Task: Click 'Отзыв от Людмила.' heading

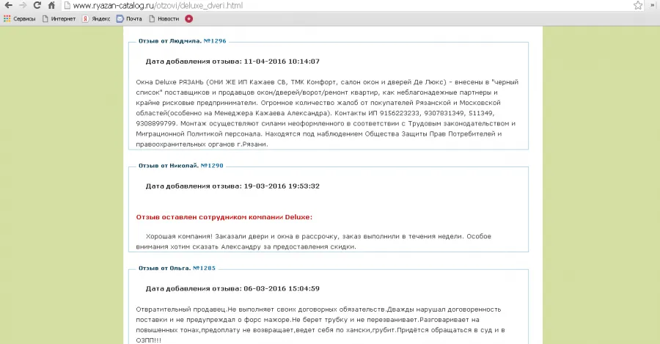Action: click(x=170, y=41)
